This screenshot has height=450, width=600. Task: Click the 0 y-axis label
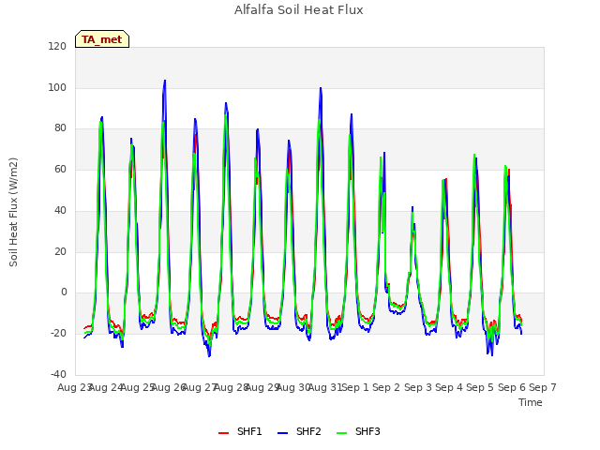point(64,292)
